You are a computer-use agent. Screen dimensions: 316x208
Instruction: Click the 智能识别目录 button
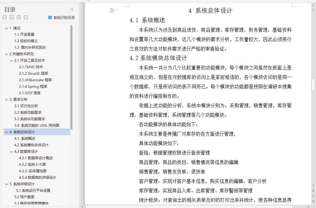coord(61,17)
